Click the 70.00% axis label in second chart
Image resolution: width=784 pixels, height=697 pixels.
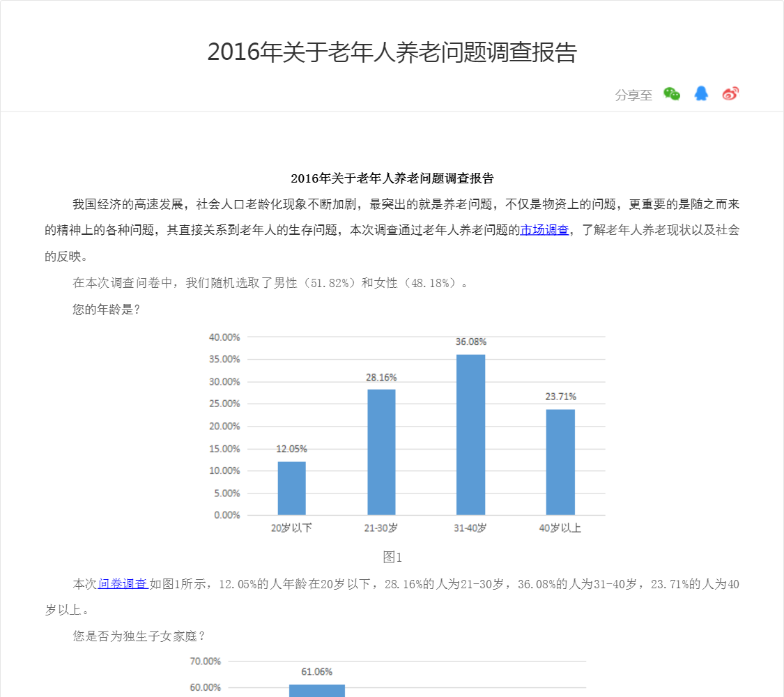click(205, 661)
